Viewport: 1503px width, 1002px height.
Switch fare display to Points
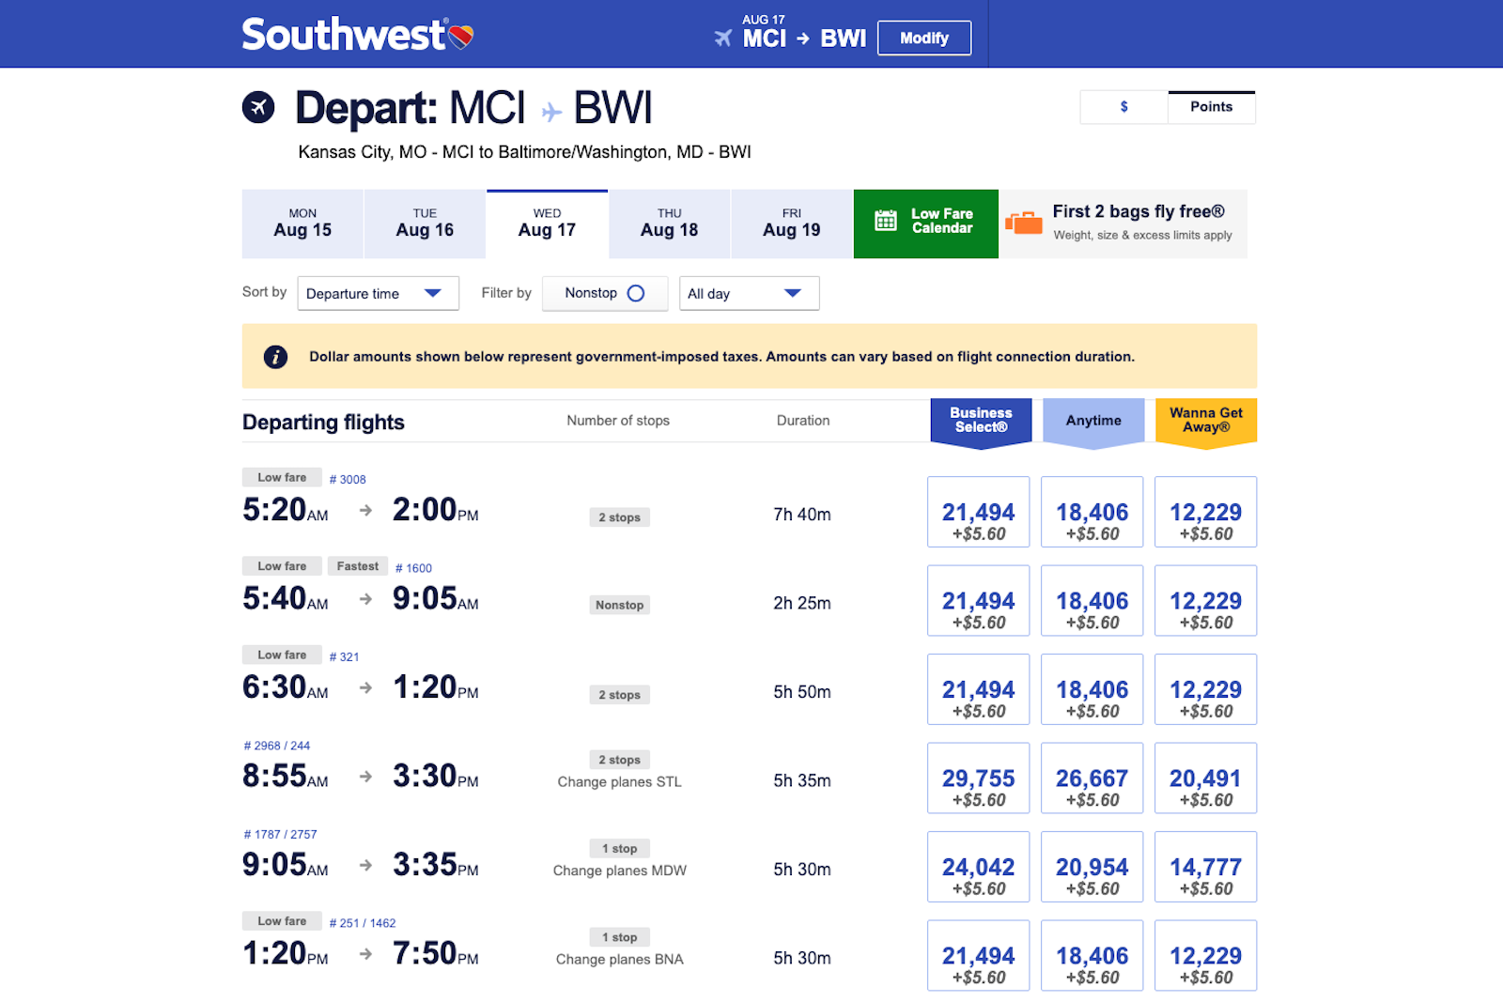coord(1212,107)
